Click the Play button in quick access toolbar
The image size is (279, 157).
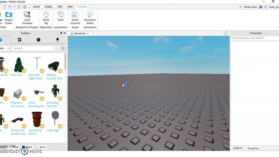coord(20,7)
